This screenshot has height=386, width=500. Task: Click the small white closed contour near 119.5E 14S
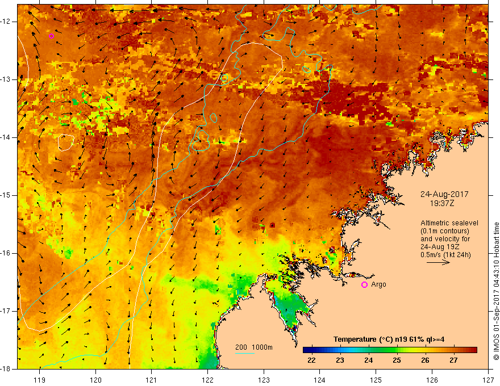coord(66,142)
